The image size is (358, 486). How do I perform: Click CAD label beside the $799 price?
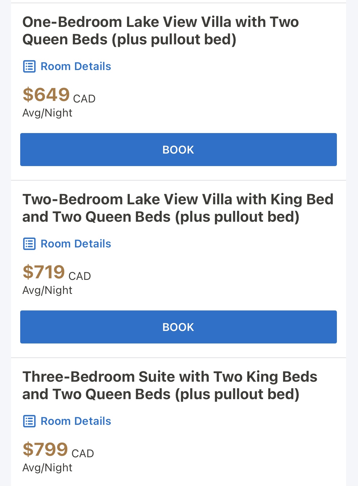coord(83,454)
